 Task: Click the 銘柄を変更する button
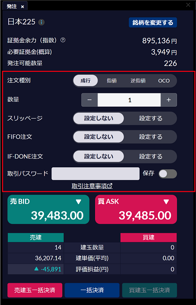pos(153,23)
